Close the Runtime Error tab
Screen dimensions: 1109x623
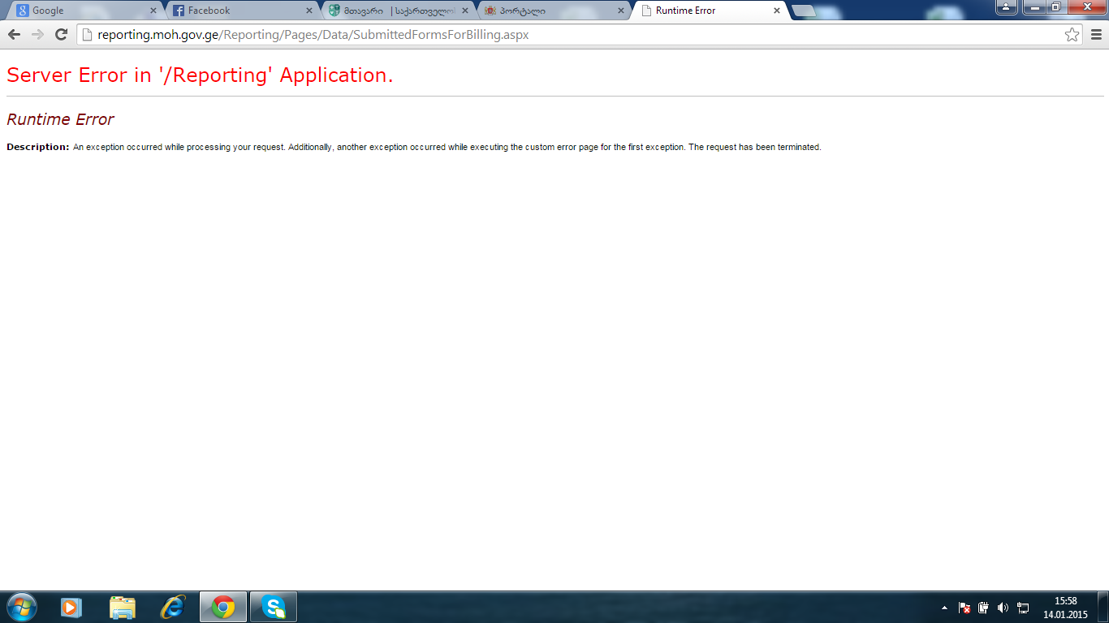[777, 11]
